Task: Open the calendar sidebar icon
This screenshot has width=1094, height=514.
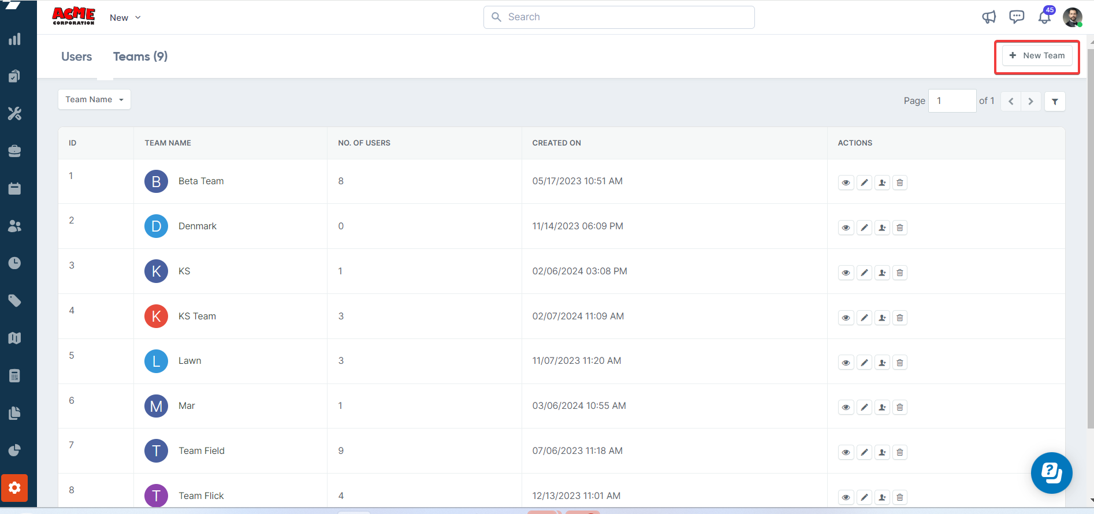Action: pos(14,189)
